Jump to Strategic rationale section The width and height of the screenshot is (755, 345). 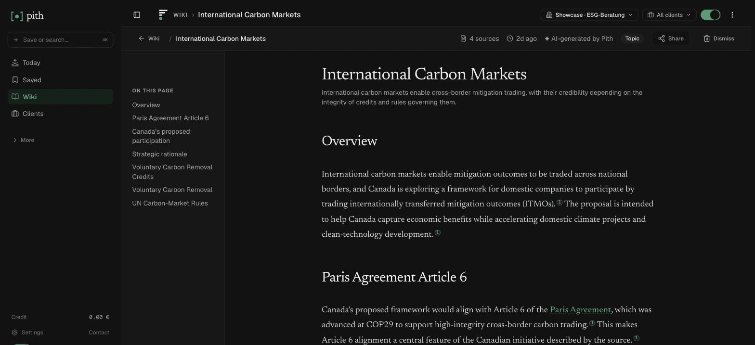click(x=159, y=154)
